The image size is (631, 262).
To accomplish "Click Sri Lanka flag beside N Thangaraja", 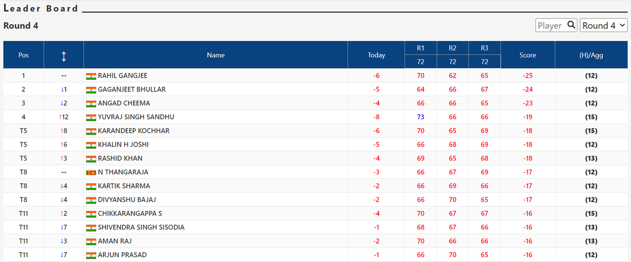I will coord(91,172).
